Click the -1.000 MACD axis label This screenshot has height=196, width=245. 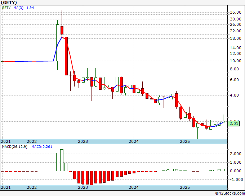[x=236, y=179]
